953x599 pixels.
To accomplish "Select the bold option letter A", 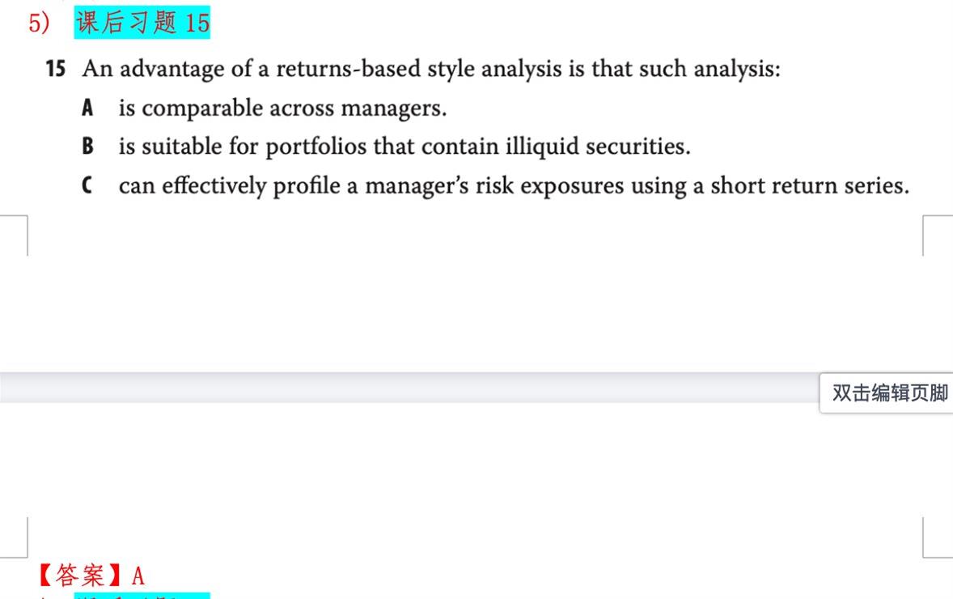I will (87, 108).
